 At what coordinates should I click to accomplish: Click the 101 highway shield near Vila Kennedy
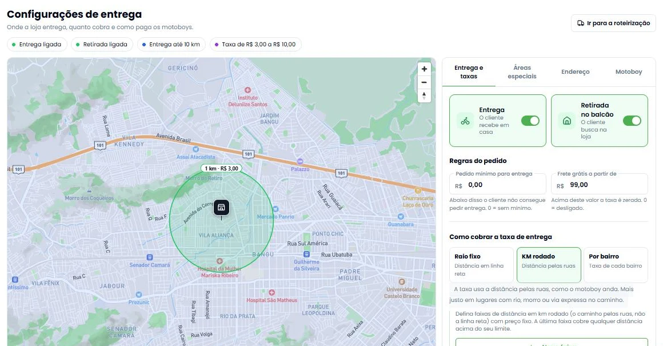(100, 145)
